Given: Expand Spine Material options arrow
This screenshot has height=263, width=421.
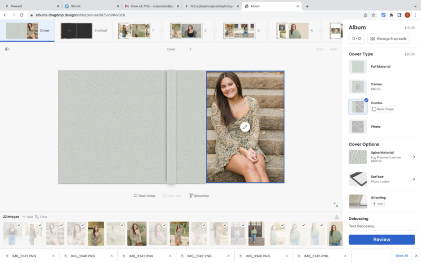Looking at the screenshot, I should click(x=413, y=157).
